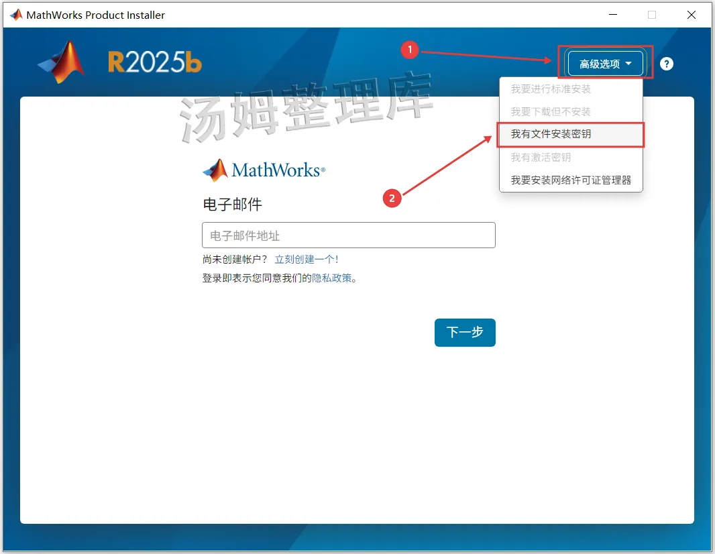Select 我要安装网络许可证管理器 option
Screen dimensions: 715x554
pyautogui.click(x=571, y=180)
